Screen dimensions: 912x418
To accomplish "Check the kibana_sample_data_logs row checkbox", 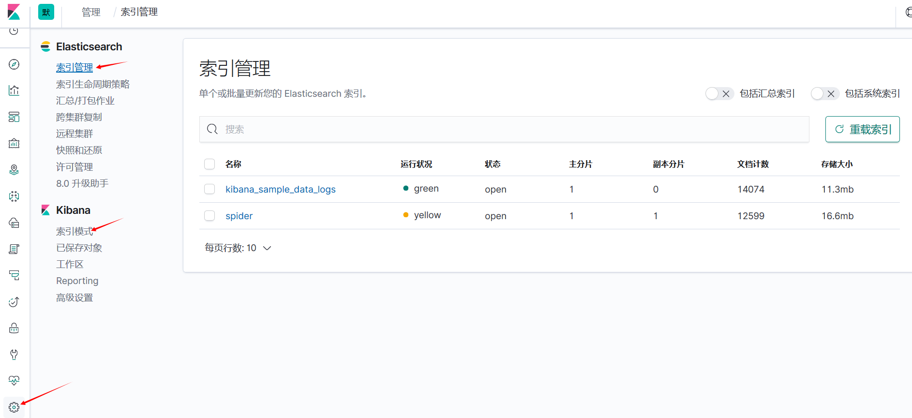I will (x=209, y=189).
